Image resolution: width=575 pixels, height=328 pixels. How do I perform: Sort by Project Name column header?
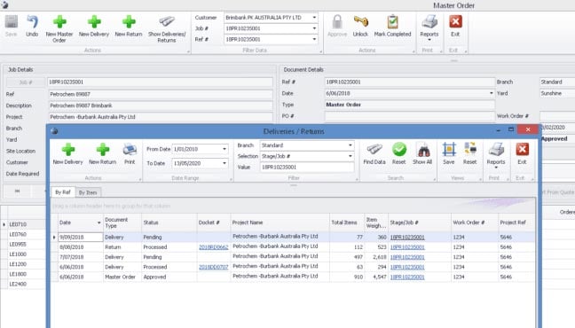tap(280, 223)
